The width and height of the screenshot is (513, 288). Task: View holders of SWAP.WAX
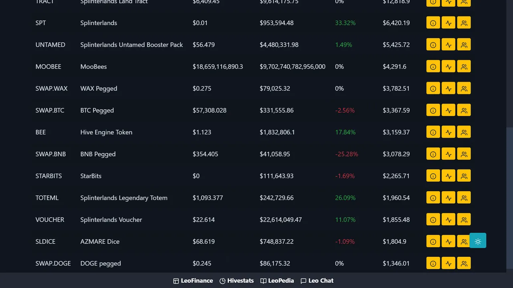pyautogui.click(x=464, y=88)
